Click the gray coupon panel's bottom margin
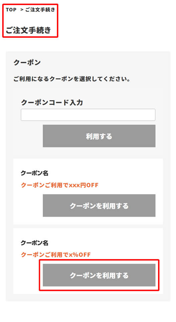The image size is (176, 322). [x=88, y=298]
